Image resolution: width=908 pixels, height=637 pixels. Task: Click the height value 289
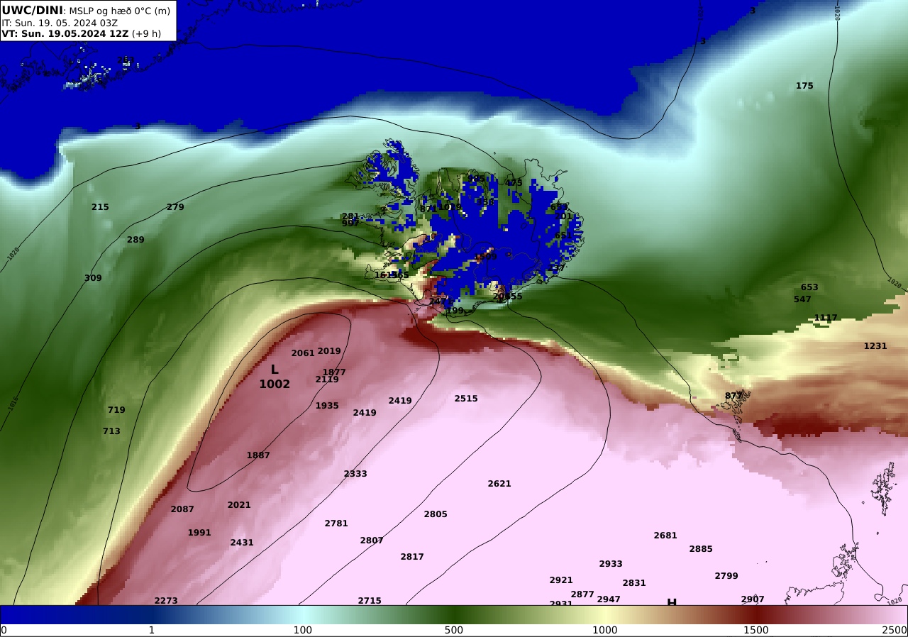[135, 240]
